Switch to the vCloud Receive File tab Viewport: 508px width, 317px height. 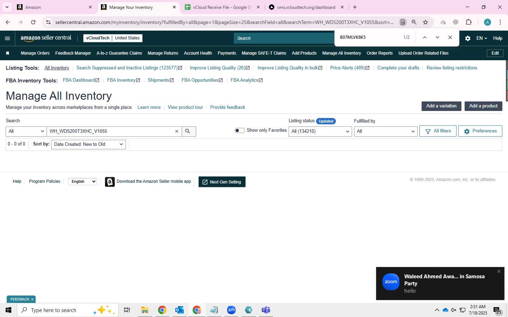pos(222,7)
